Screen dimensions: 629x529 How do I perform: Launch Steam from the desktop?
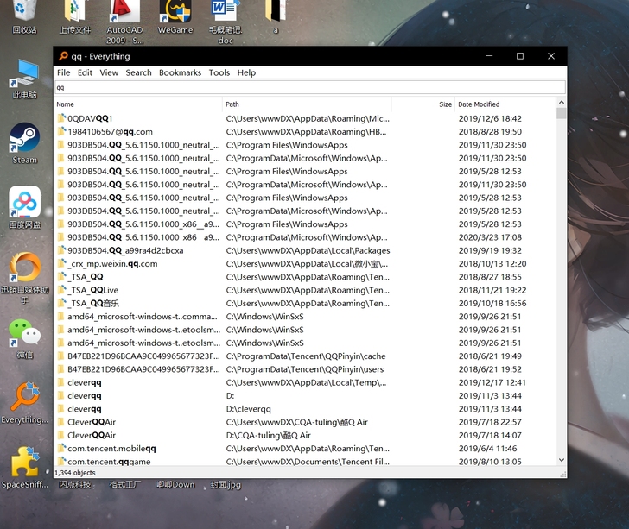[24, 142]
